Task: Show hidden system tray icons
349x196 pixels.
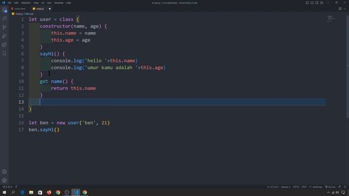Action: tap(328, 192)
